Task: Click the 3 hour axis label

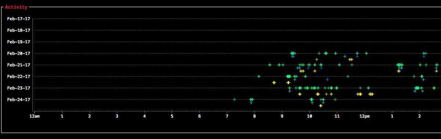Action: coord(117,116)
